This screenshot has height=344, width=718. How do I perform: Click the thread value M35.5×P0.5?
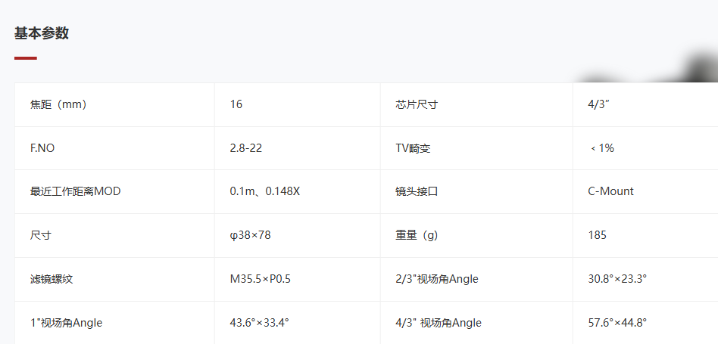click(260, 279)
